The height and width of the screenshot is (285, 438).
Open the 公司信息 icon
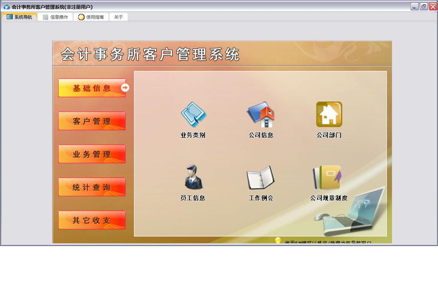click(x=261, y=114)
